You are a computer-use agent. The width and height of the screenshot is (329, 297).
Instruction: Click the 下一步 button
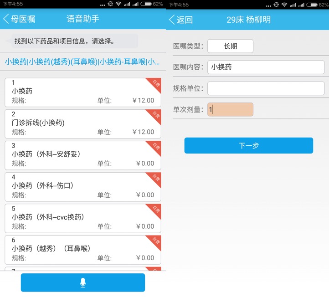coord(248,145)
